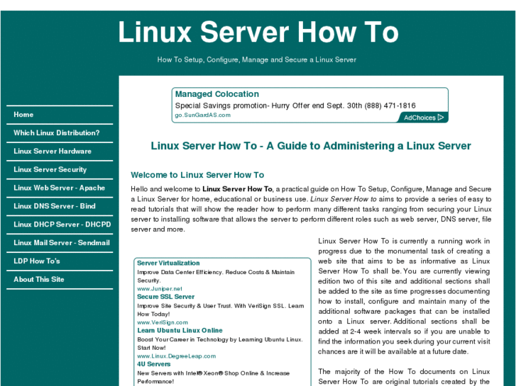Open Linux DHCP Server - DHCPD page
The image size is (516, 386).
coord(62,225)
